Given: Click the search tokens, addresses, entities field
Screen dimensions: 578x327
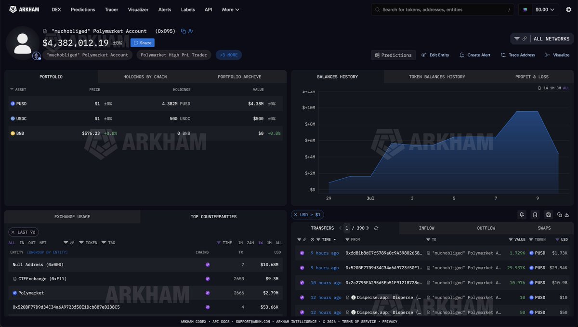Looking at the screenshot, I should [x=443, y=10].
